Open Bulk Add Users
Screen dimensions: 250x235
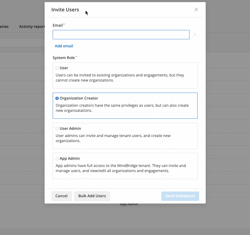point(92,196)
